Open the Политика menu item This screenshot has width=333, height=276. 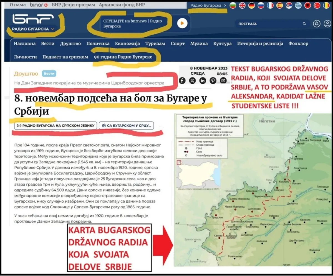coord(98,44)
